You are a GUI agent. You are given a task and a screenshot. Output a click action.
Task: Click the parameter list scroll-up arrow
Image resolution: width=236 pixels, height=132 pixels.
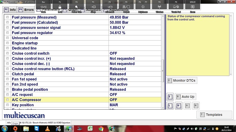(163, 16)
